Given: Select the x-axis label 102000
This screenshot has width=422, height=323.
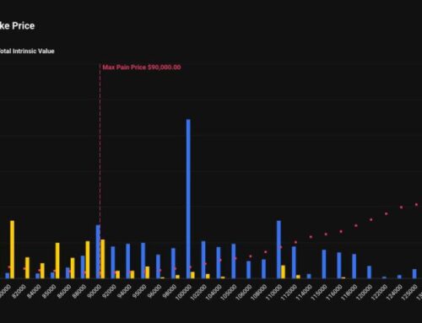Looking at the screenshot, I should [x=199, y=293].
